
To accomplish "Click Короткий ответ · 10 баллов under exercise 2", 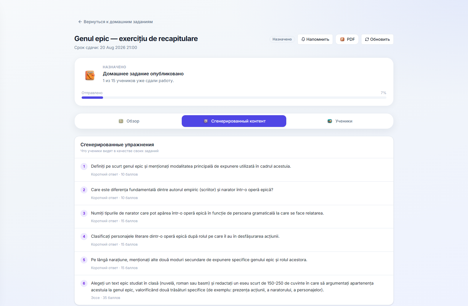I will point(115,198).
